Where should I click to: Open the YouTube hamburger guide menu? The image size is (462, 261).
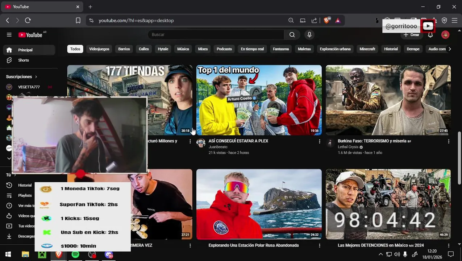[x=9, y=35]
